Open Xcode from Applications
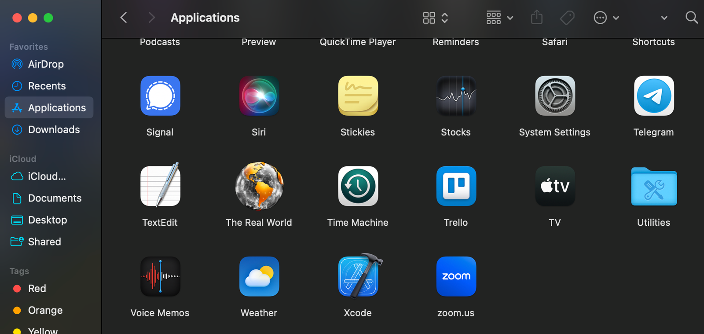The image size is (704, 334). coord(358,276)
